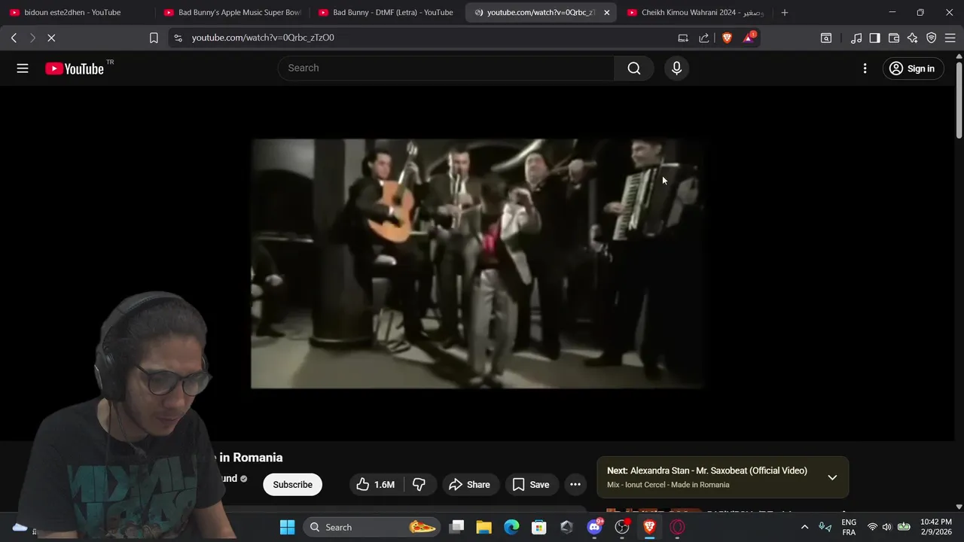Show hidden system tray icons
964x542 pixels.
[x=804, y=527]
